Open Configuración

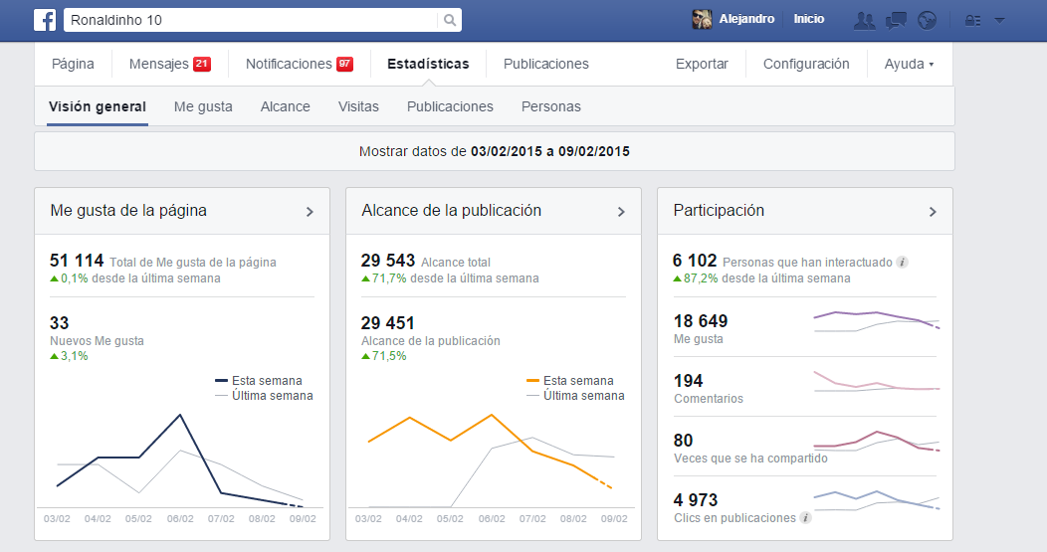(806, 64)
